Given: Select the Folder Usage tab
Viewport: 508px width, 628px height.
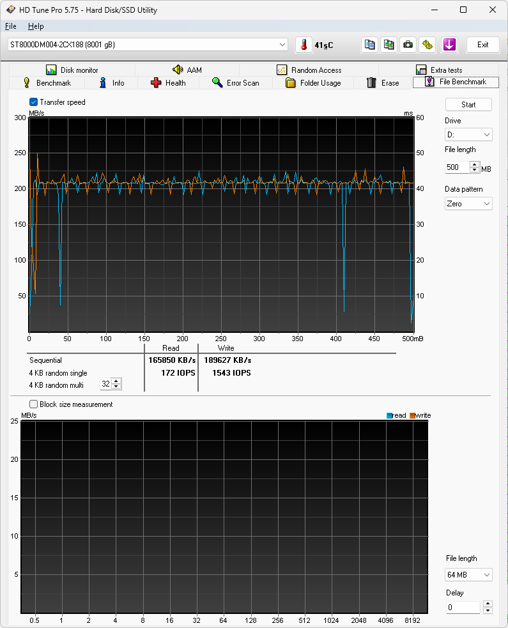Looking at the screenshot, I should 313,83.
